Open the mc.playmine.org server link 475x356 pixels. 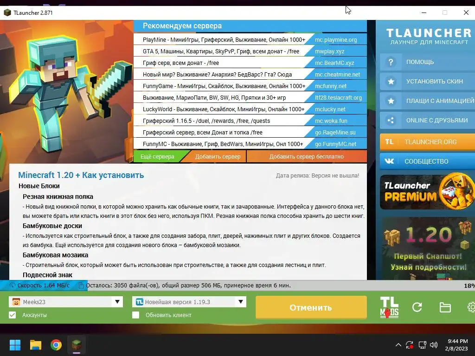click(x=336, y=40)
